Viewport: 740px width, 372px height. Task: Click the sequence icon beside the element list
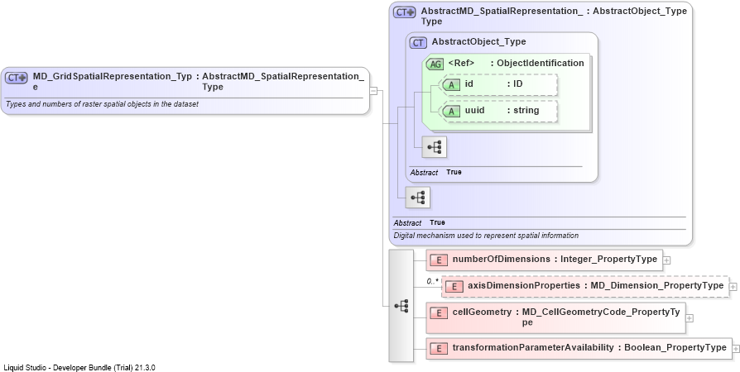click(401, 306)
